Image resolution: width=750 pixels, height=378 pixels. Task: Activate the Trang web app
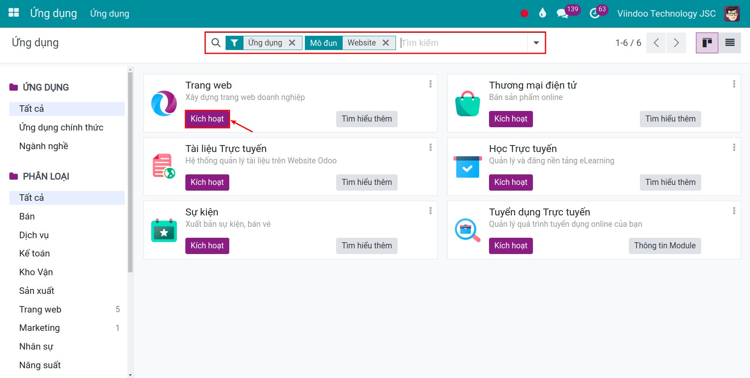point(207,119)
